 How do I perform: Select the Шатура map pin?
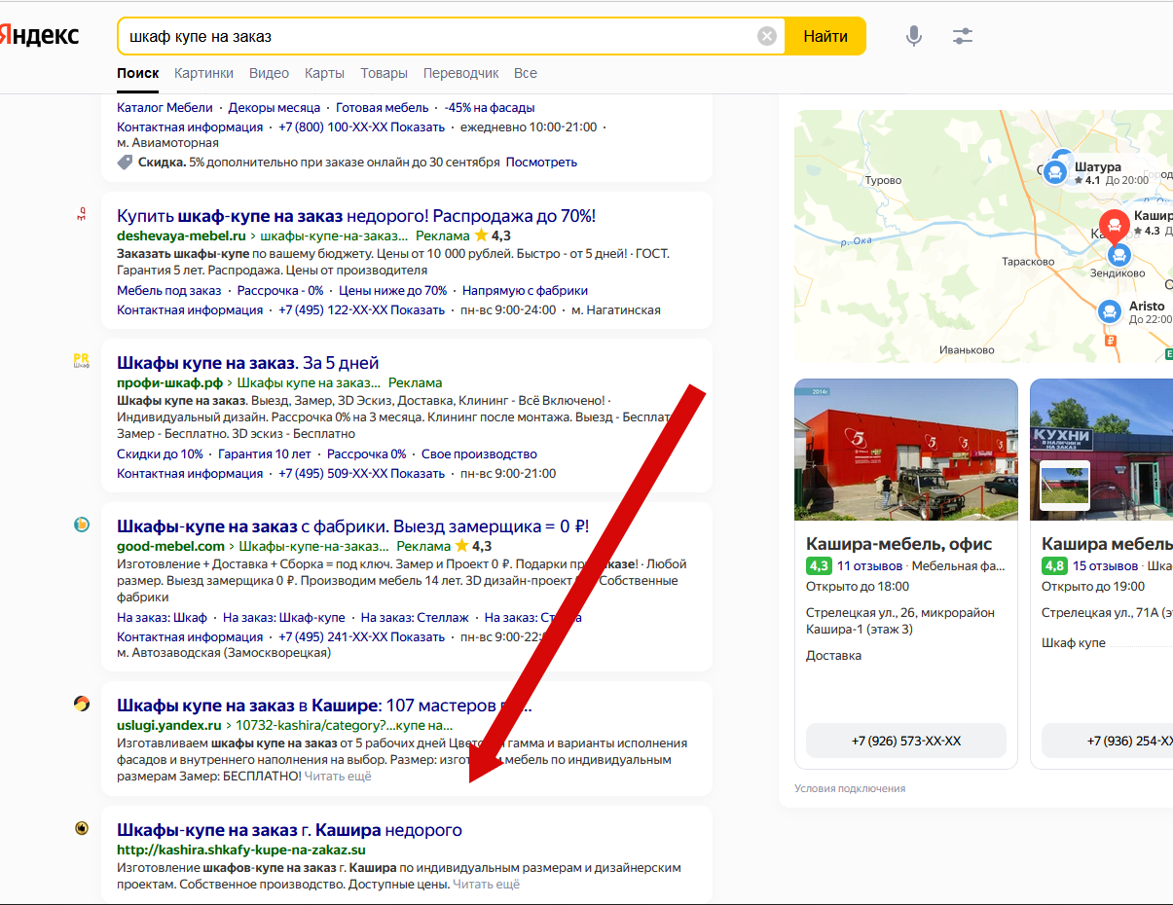[1055, 171]
